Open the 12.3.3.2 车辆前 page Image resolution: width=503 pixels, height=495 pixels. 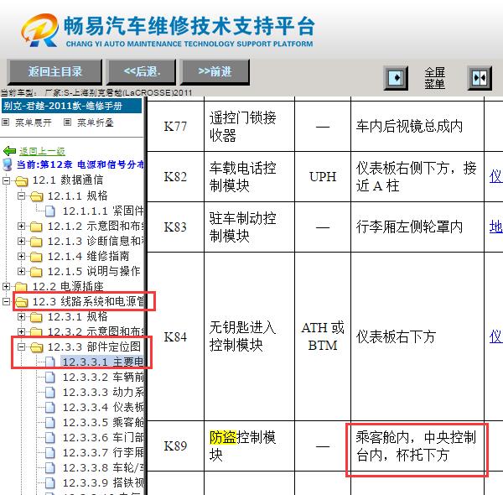coord(103,378)
